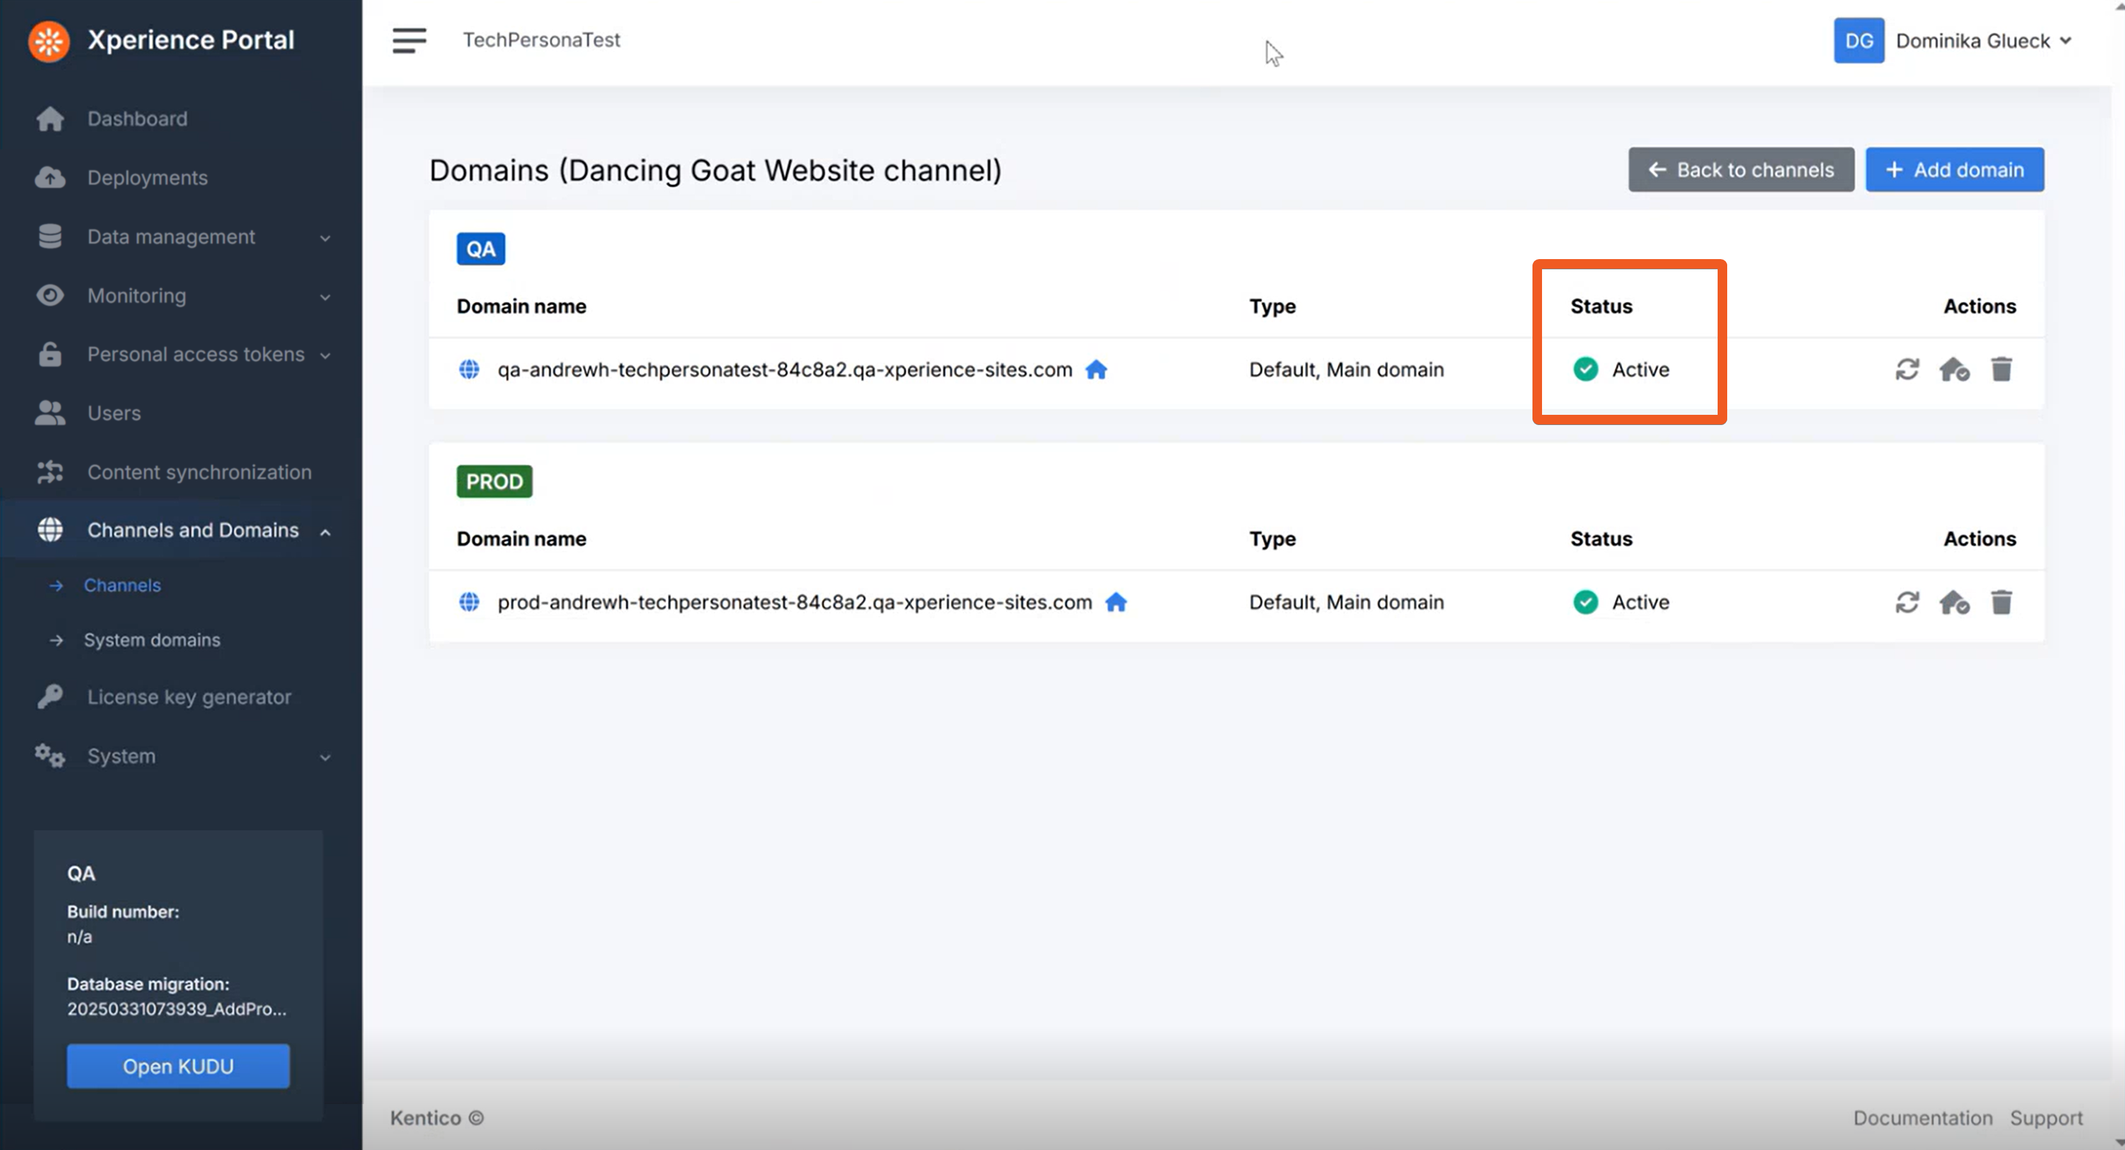This screenshot has width=2125, height=1150.
Task: Go to System domains submenu
Action: [x=152, y=639]
